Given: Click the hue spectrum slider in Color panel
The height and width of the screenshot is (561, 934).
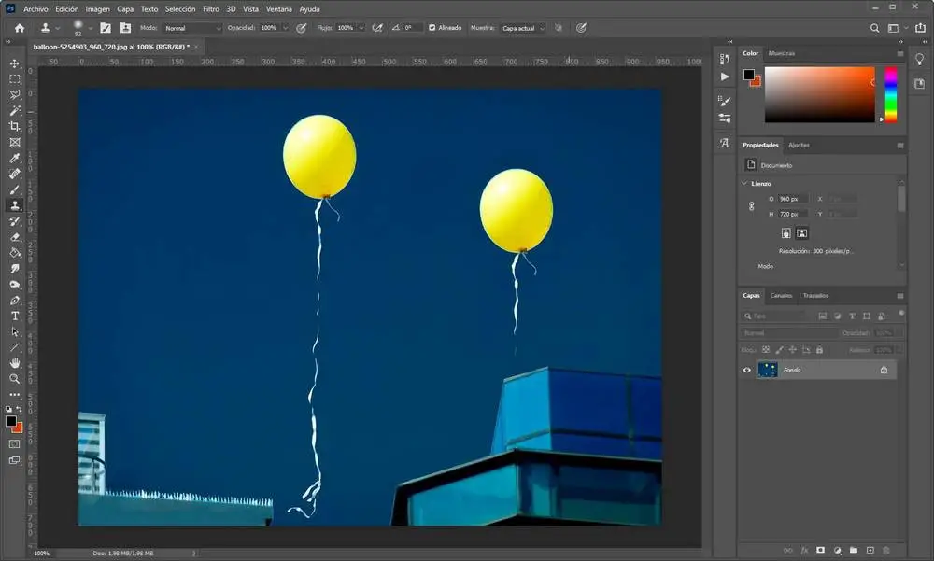Looking at the screenshot, I should [891, 94].
